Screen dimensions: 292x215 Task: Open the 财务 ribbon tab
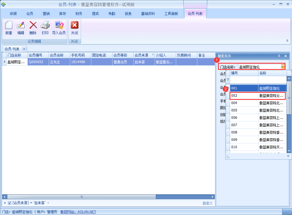79,14
